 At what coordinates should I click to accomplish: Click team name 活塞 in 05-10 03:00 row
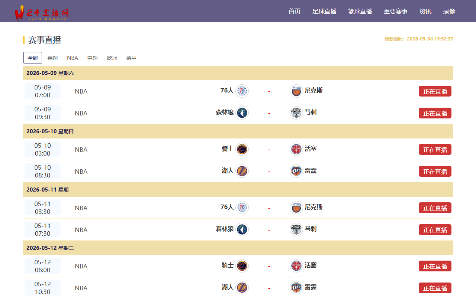[311, 149]
